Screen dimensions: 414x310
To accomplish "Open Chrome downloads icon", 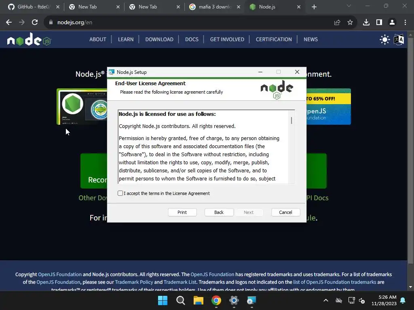I will click(x=366, y=23).
